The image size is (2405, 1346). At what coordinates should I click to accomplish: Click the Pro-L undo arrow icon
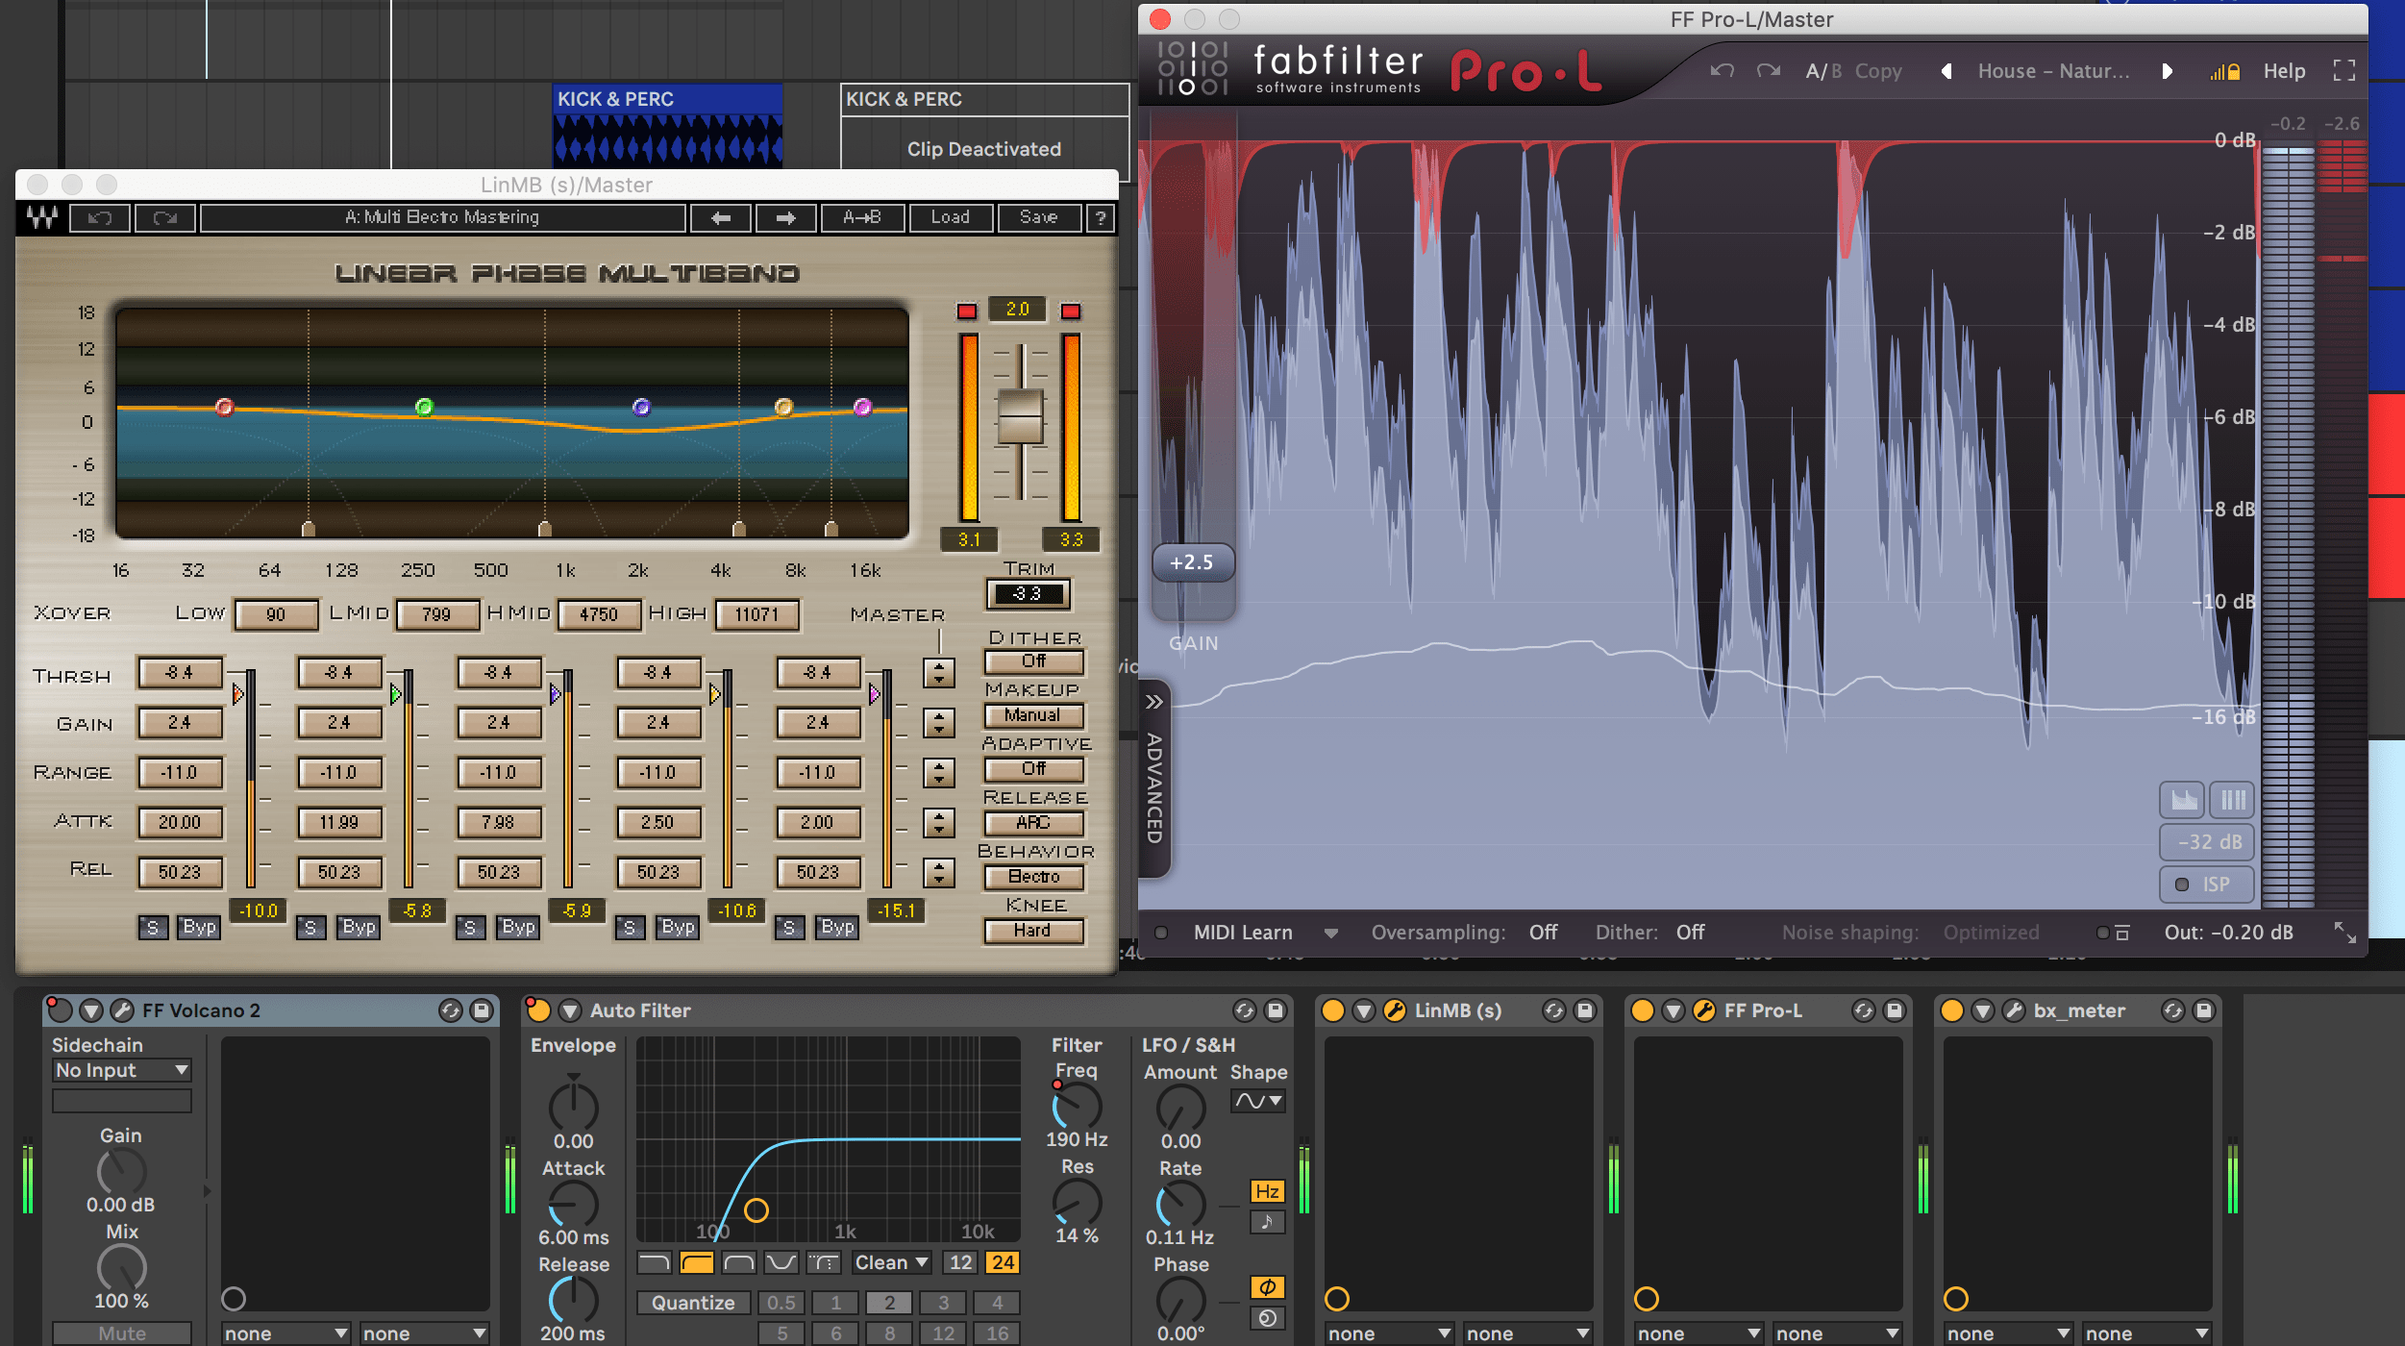[1722, 71]
